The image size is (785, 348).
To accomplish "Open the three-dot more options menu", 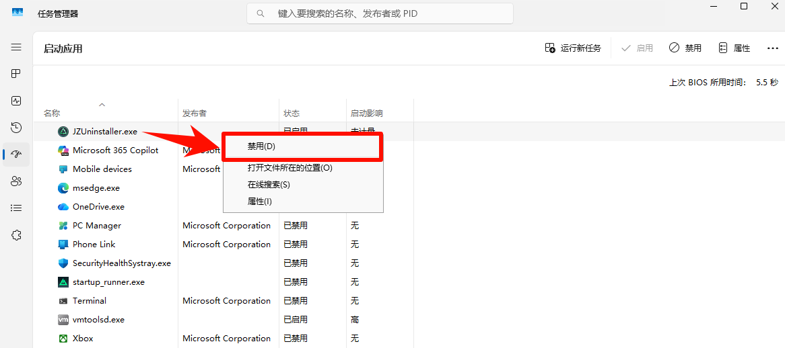I will [x=772, y=48].
